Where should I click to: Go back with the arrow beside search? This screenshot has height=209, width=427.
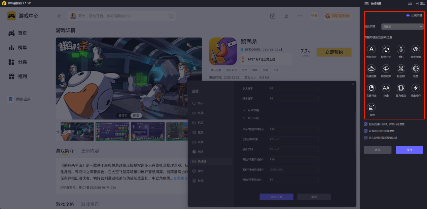(60, 16)
